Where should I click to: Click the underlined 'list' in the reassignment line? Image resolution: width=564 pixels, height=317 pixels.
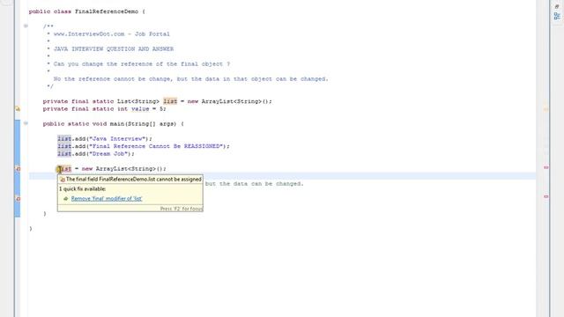tap(64, 168)
